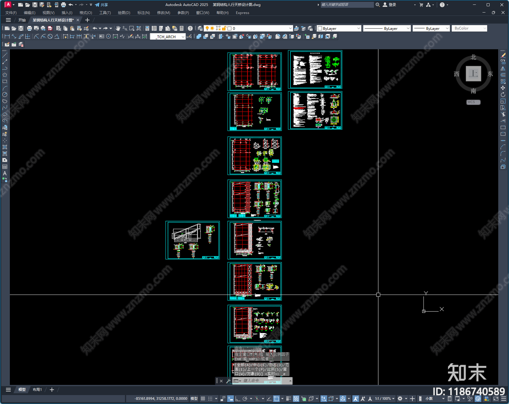Click the Rotate tool in modify toolbar
The width and height of the screenshot is (509, 404).
503,94
